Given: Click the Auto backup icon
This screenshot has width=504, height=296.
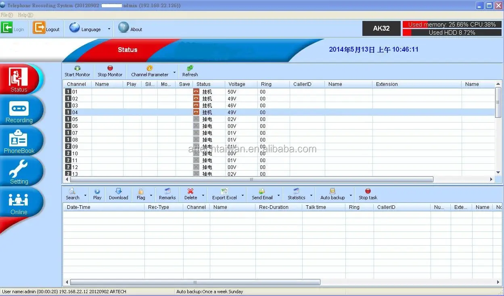Looking at the screenshot, I should [x=332, y=194].
